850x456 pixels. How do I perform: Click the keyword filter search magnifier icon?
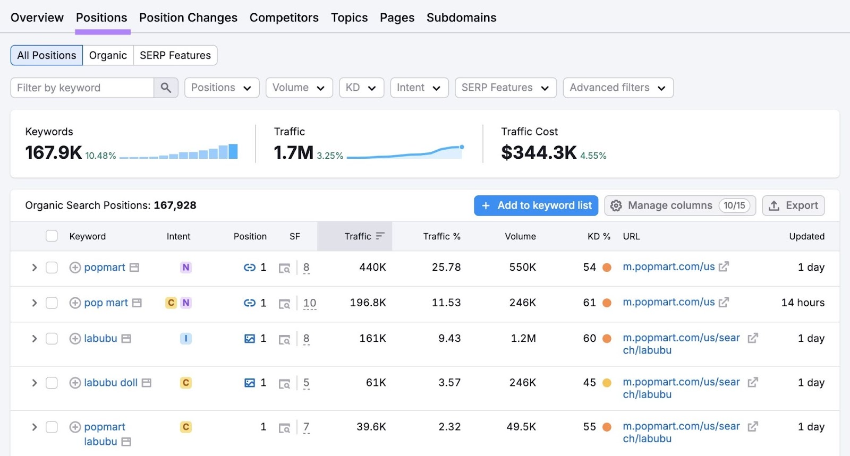(166, 88)
